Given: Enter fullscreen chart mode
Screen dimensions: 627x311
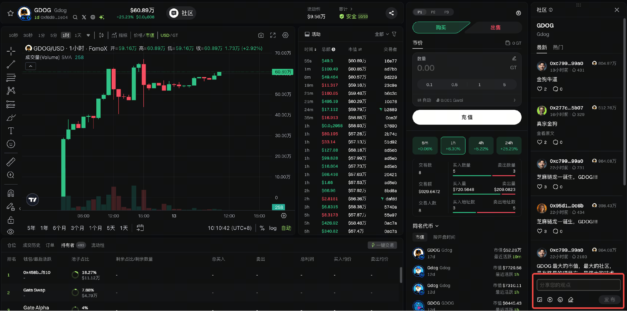Looking at the screenshot, I should tap(273, 35).
